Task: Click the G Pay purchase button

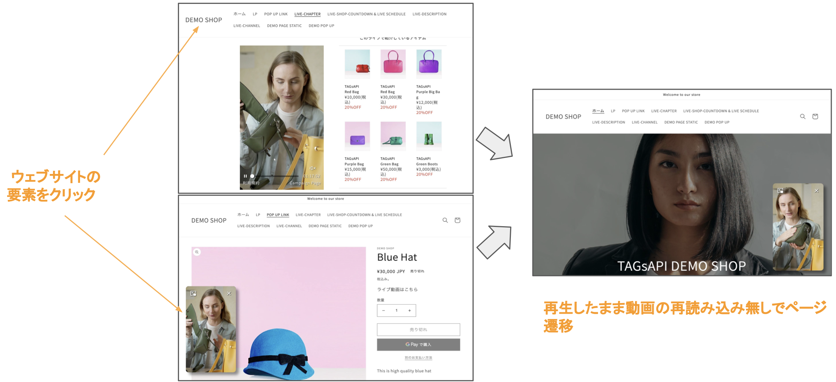Action: coord(418,345)
